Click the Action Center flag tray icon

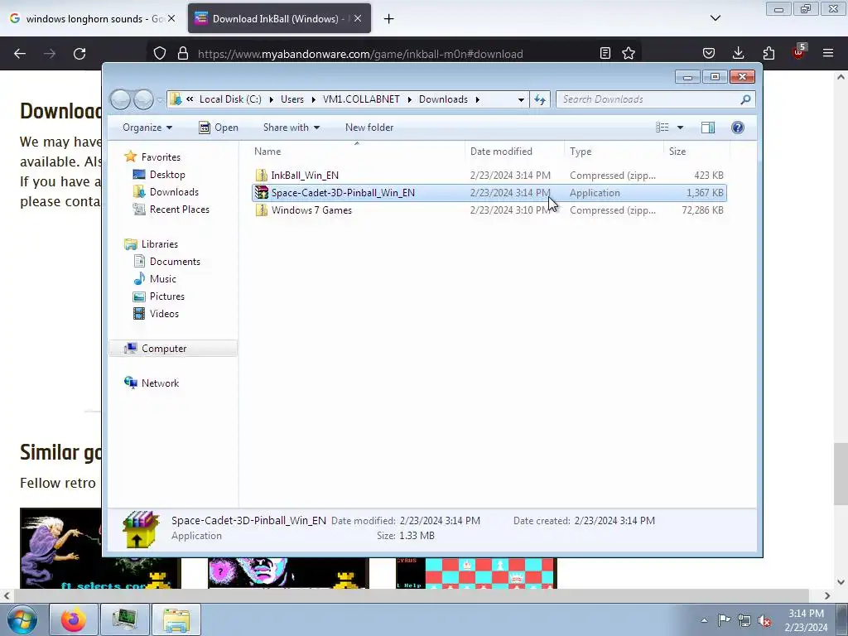pos(724,620)
